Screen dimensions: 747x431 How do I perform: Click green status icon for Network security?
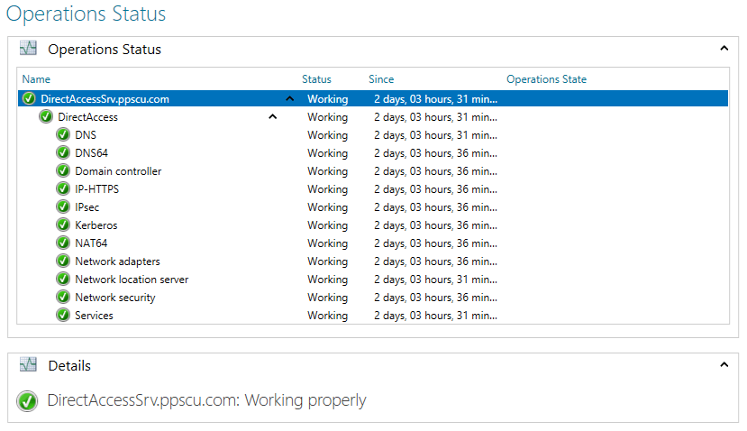(63, 297)
